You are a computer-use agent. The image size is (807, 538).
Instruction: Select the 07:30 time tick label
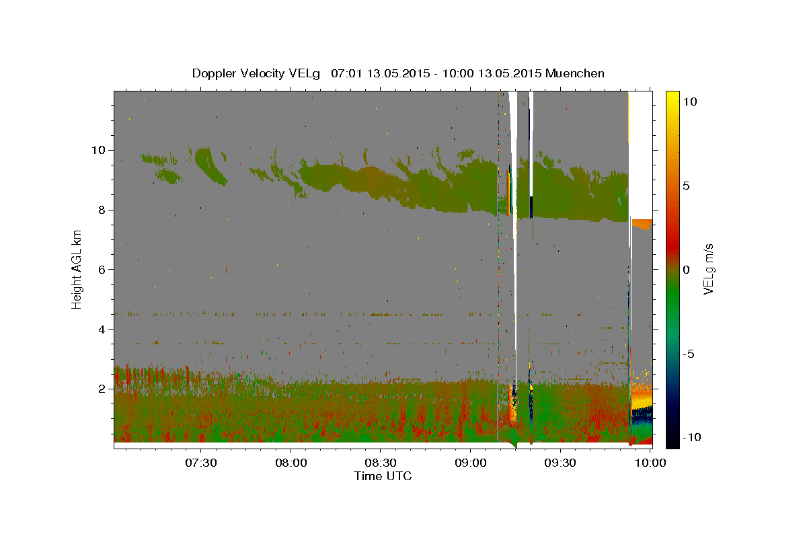point(201,463)
